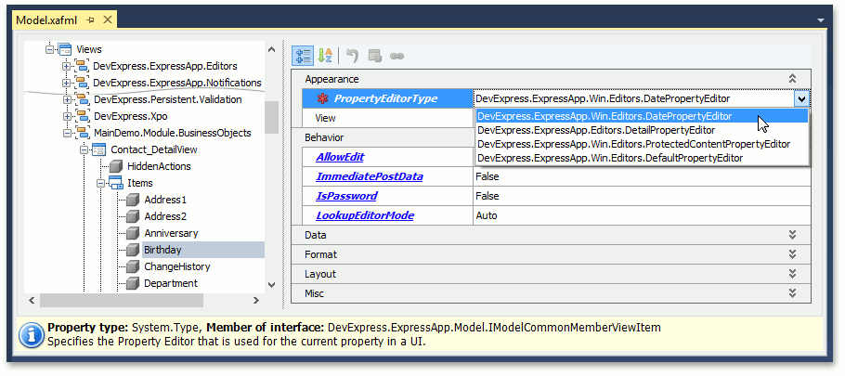Collapse the Contact_DetailView node
The height and width of the screenshot is (376, 845).
[84, 149]
